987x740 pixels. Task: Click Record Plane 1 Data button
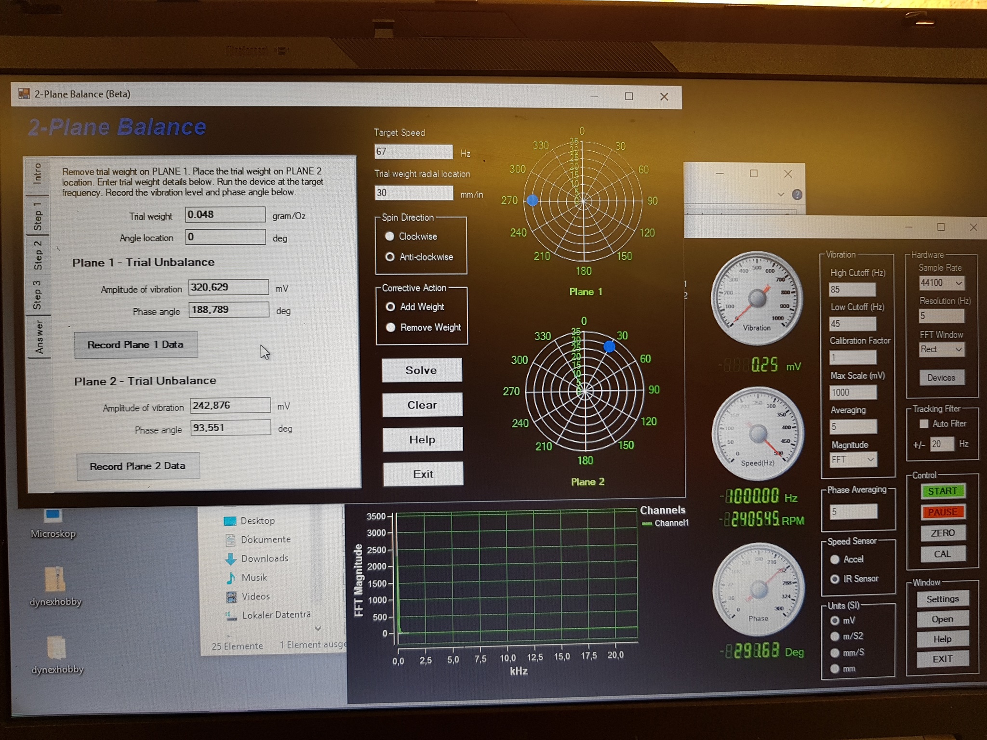click(136, 345)
